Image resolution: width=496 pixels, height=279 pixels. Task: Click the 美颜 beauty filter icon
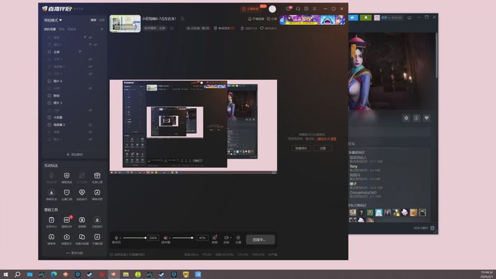(x=215, y=237)
